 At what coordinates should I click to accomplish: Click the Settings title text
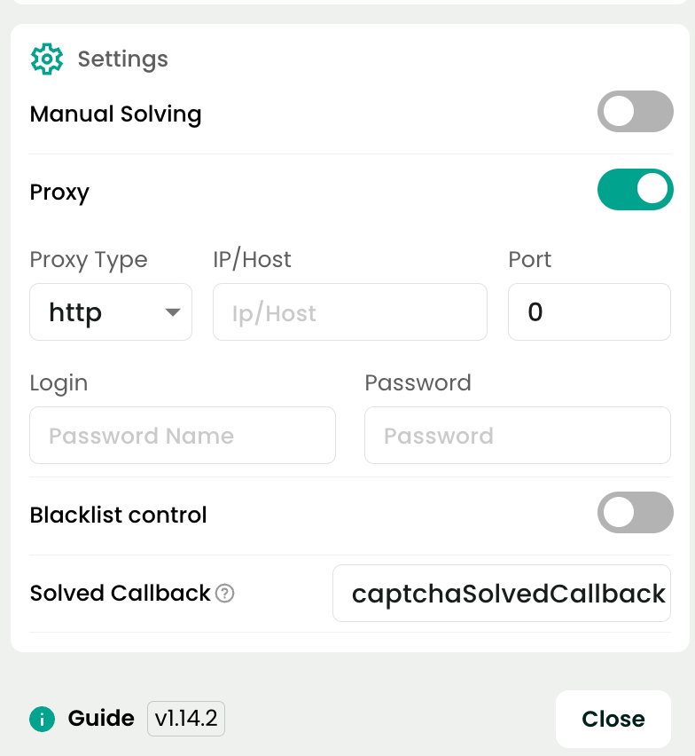point(122,59)
